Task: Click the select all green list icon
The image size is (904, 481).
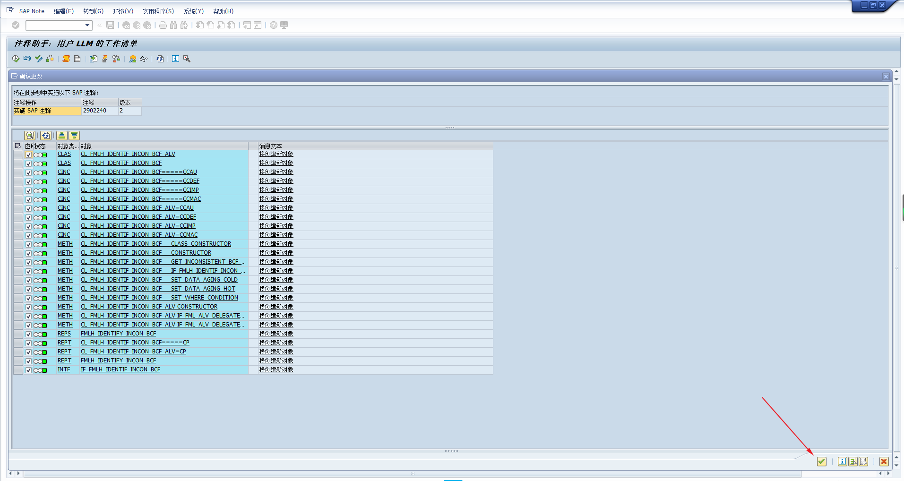Action: coord(853,462)
